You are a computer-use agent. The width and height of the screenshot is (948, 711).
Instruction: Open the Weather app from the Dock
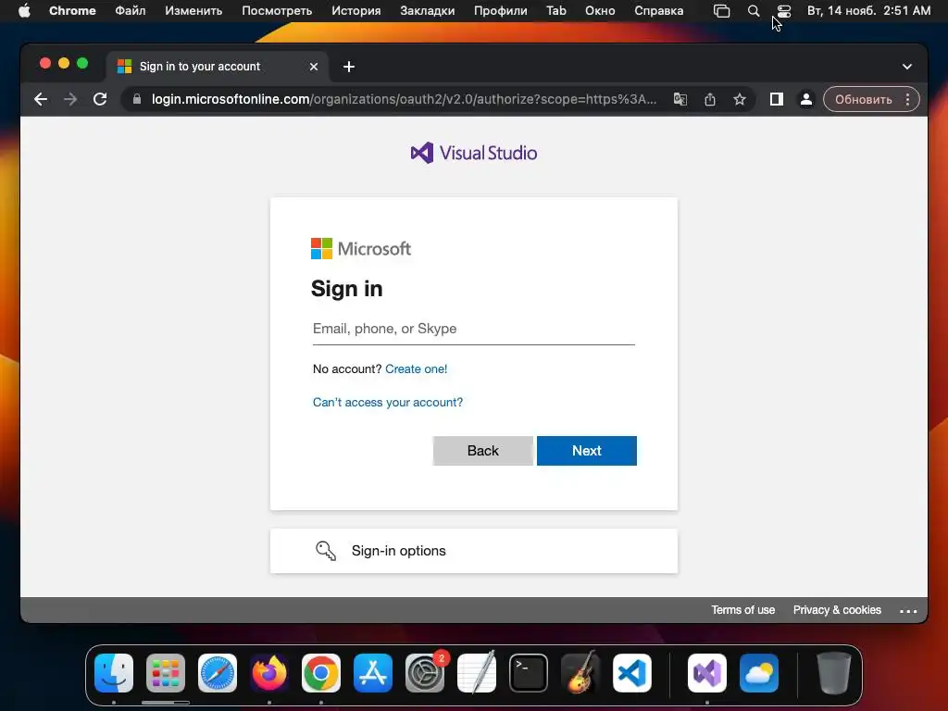coord(759,673)
